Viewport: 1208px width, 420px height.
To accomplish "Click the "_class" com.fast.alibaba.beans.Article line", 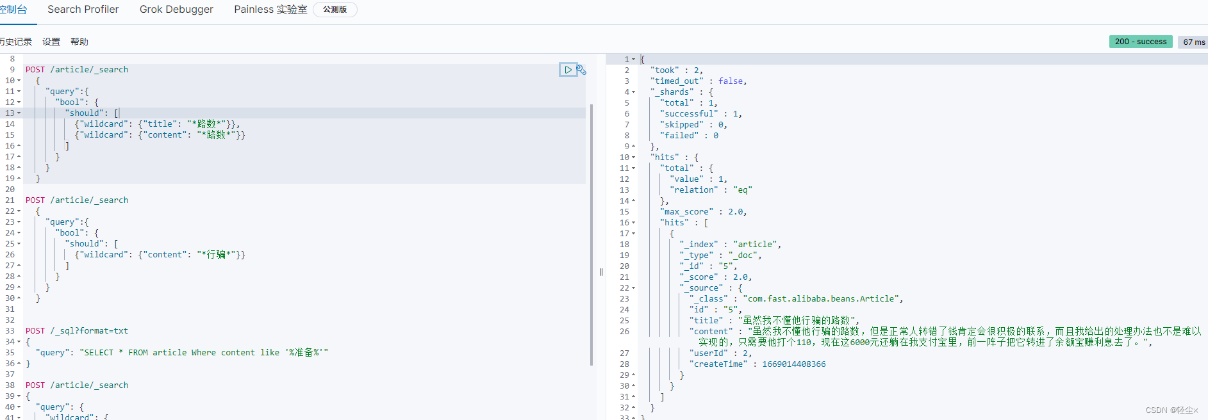I will [x=797, y=299].
